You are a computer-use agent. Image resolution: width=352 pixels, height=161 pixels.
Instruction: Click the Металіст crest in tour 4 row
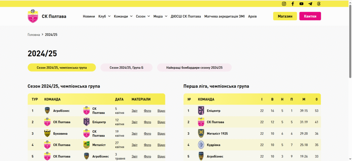(x=86, y=145)
